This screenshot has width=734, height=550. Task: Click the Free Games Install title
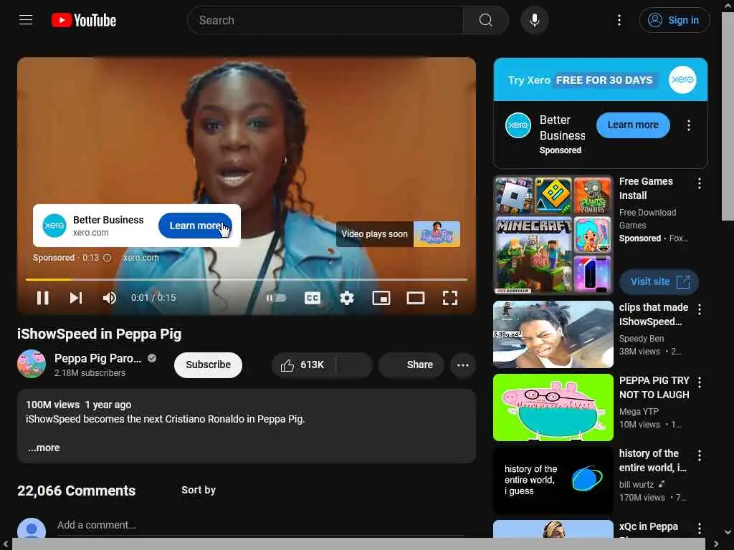646,188
